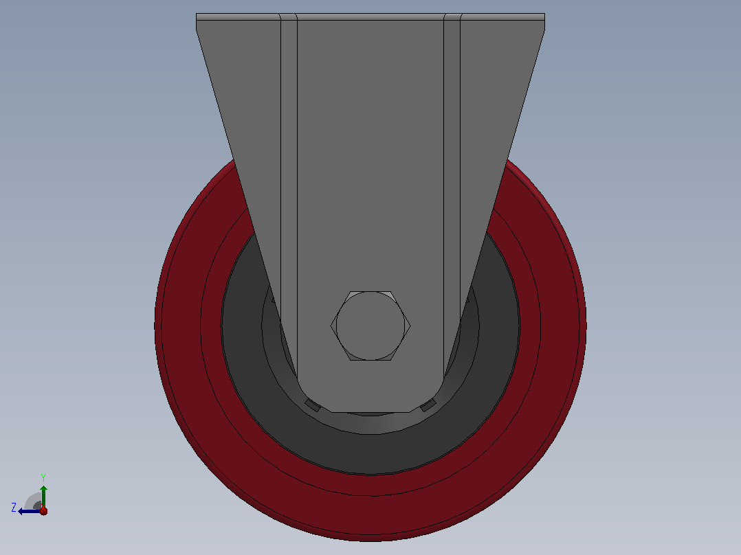Viewport: 741px width, 555px height.
Task: Click the "Z" axis label
Action: point(14,508)
